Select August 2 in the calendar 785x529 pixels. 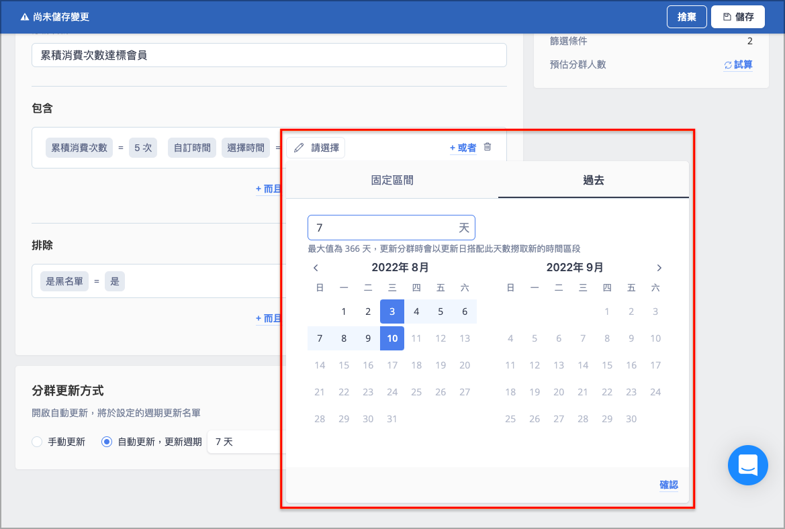pyautogui.click(x=368, y=311)
